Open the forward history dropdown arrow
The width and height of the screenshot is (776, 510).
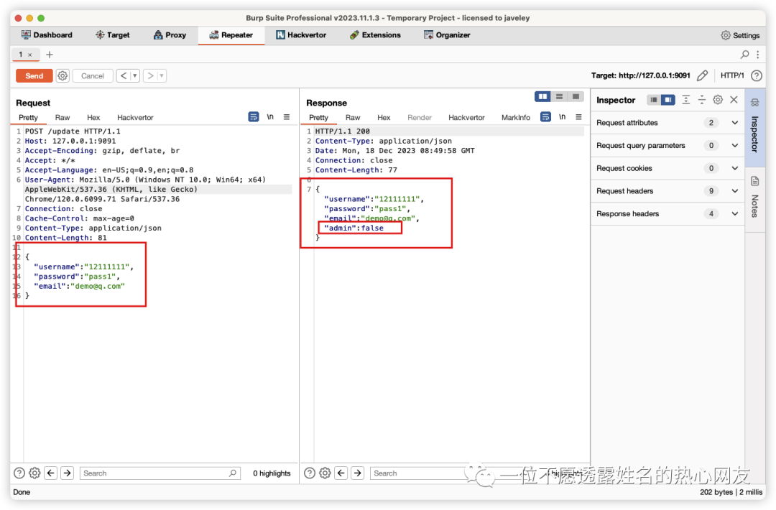coord(162,75)
